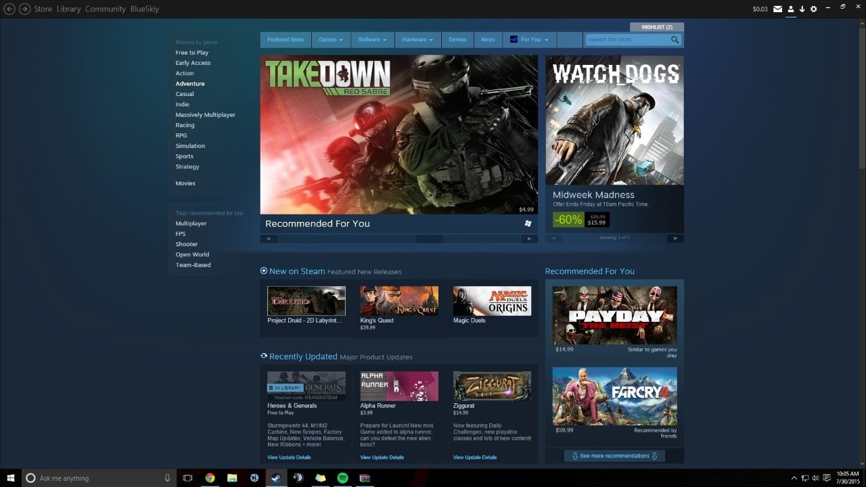Go back with the left arrow button
This screenshot has height=487, width=866.
click(9, 9)
